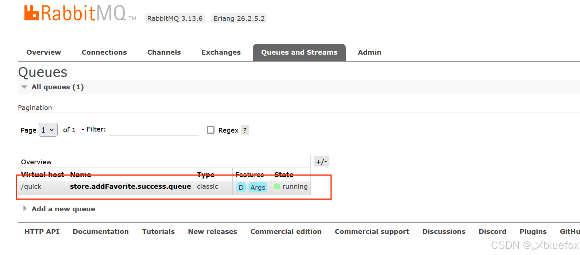
Task: Open the Tutorials footer link
Action: click(x=158, y=231)
